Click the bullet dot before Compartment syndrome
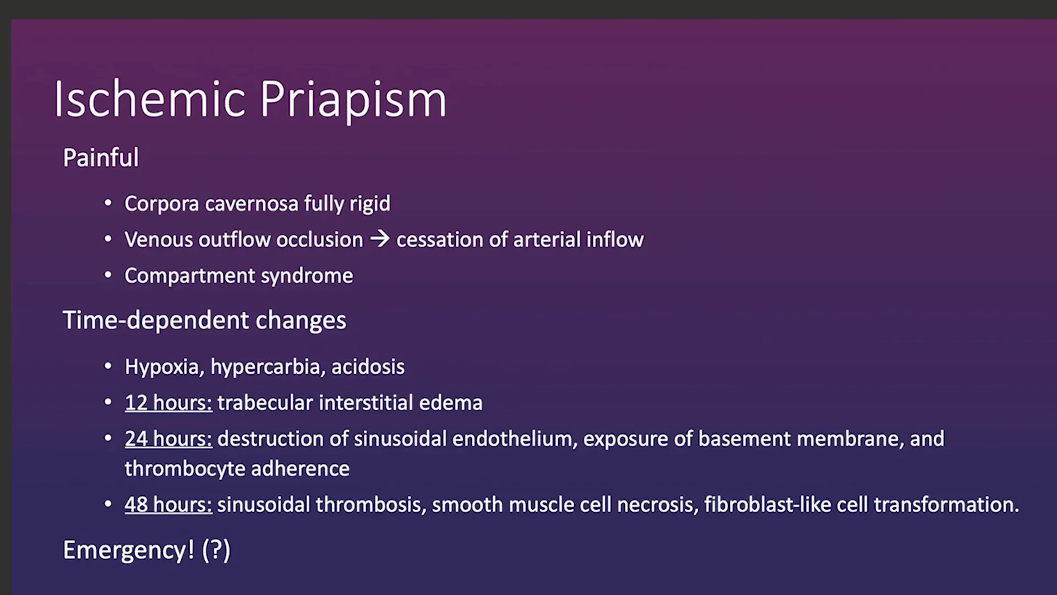Viewport: 1057px width, 595px height. click(x=108, y=275)
